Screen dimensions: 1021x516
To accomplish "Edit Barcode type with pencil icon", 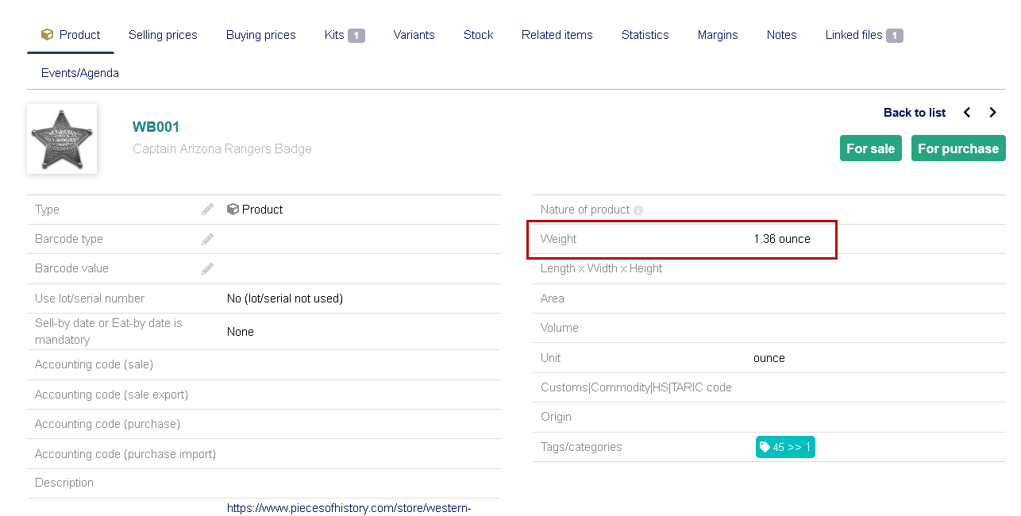I will 207,239.
